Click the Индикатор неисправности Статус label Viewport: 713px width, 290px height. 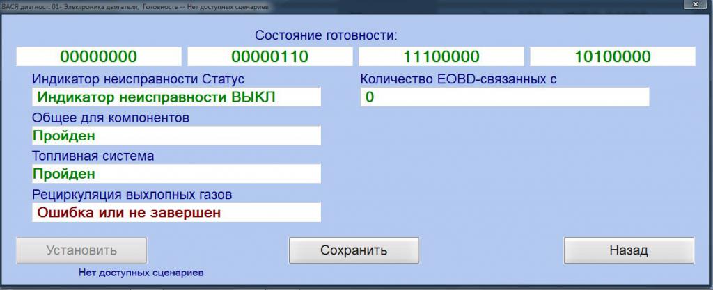point(138,79)
